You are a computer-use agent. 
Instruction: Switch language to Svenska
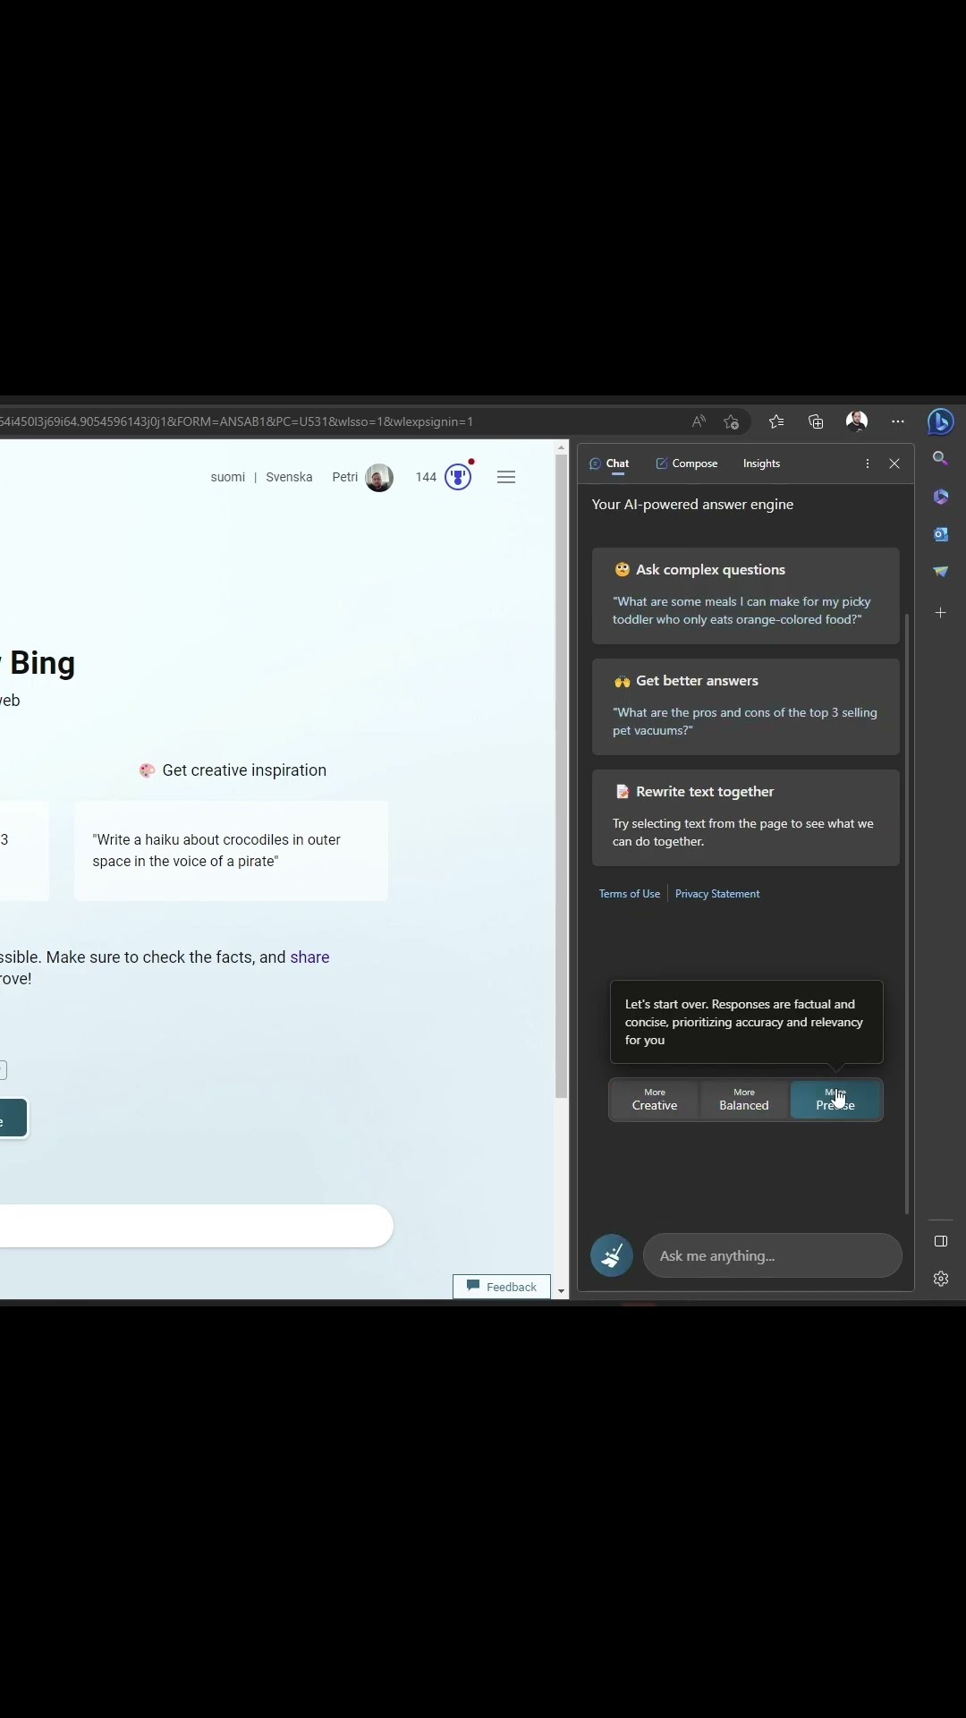pos(289,477)
